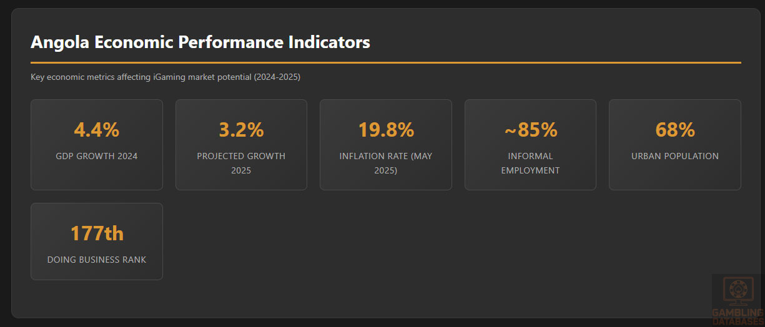Select the ~85% informal employment figure
The width and height of the screenshot is (765, 327).
point(530,130)
